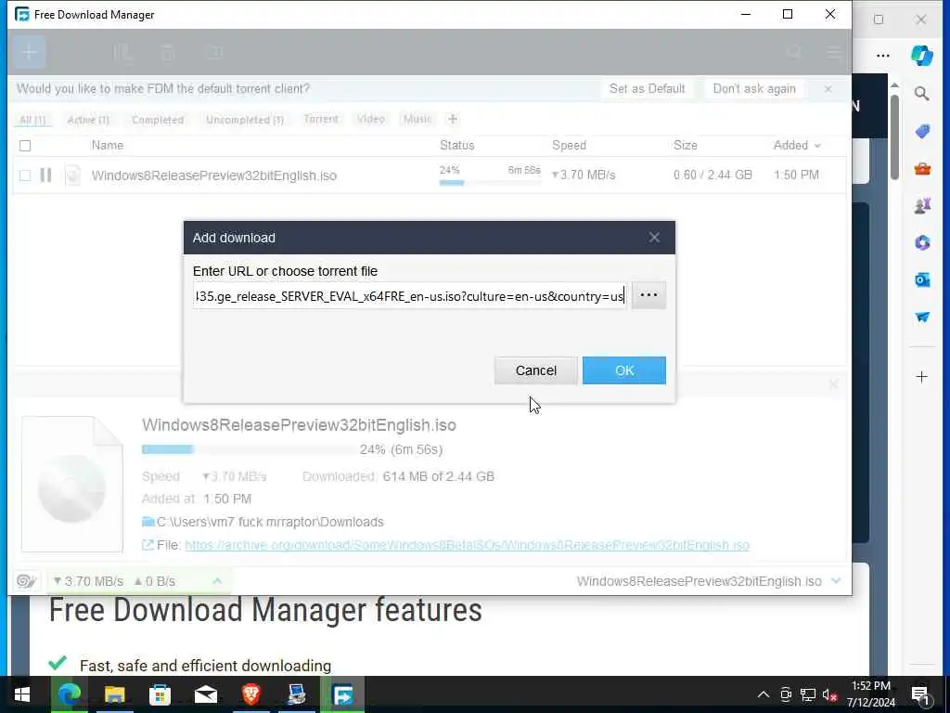Show hidden tray icons chevron
The height and width of the screenshot is (713, 950).
click(764, 694)
